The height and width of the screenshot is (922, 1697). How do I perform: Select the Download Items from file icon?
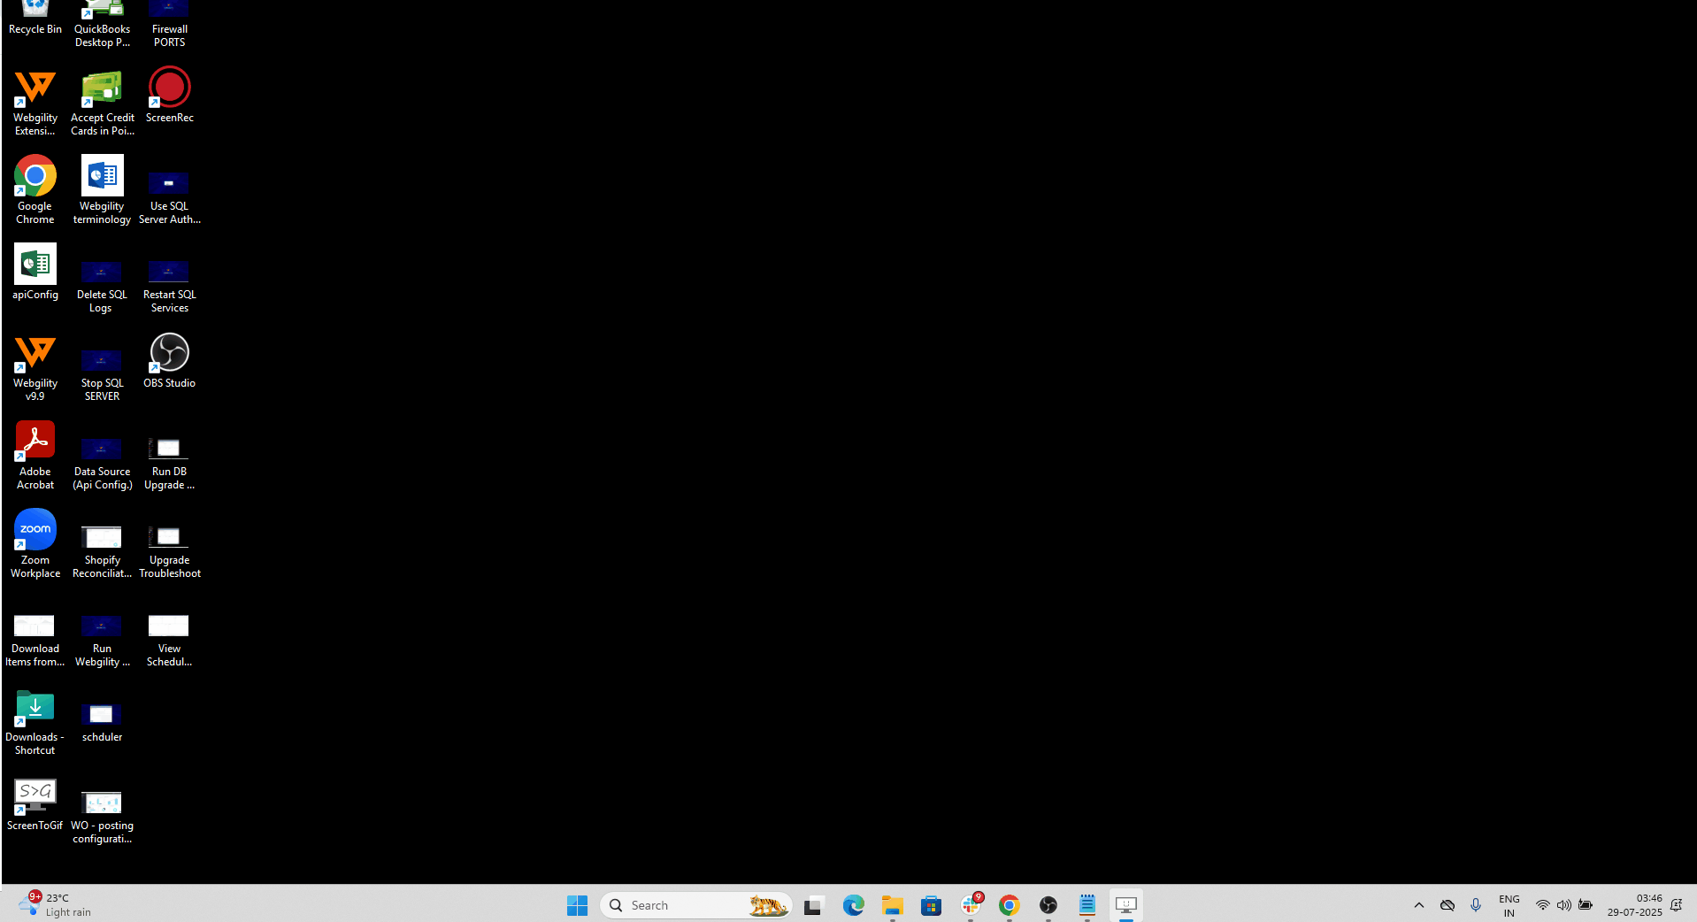tap(35, 640)
